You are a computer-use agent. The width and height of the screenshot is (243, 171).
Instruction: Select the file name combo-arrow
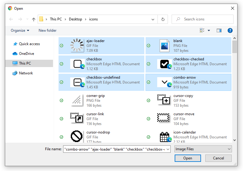click(x=184, y=77)
